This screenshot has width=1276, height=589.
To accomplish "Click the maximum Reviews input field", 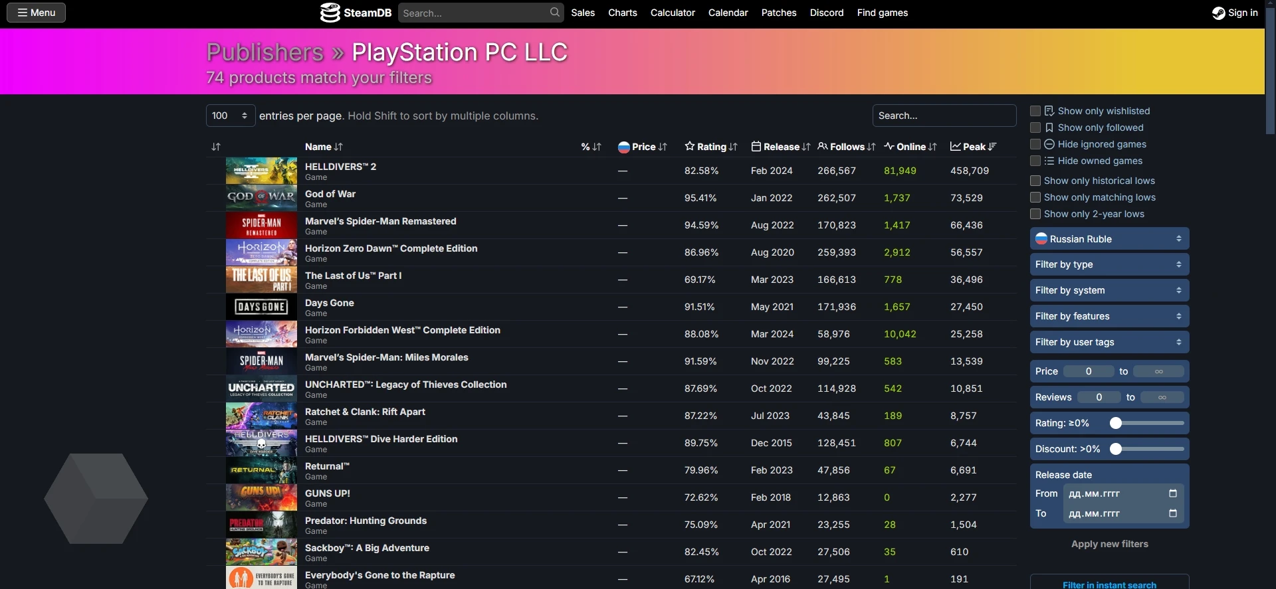I will [1162, 397].
